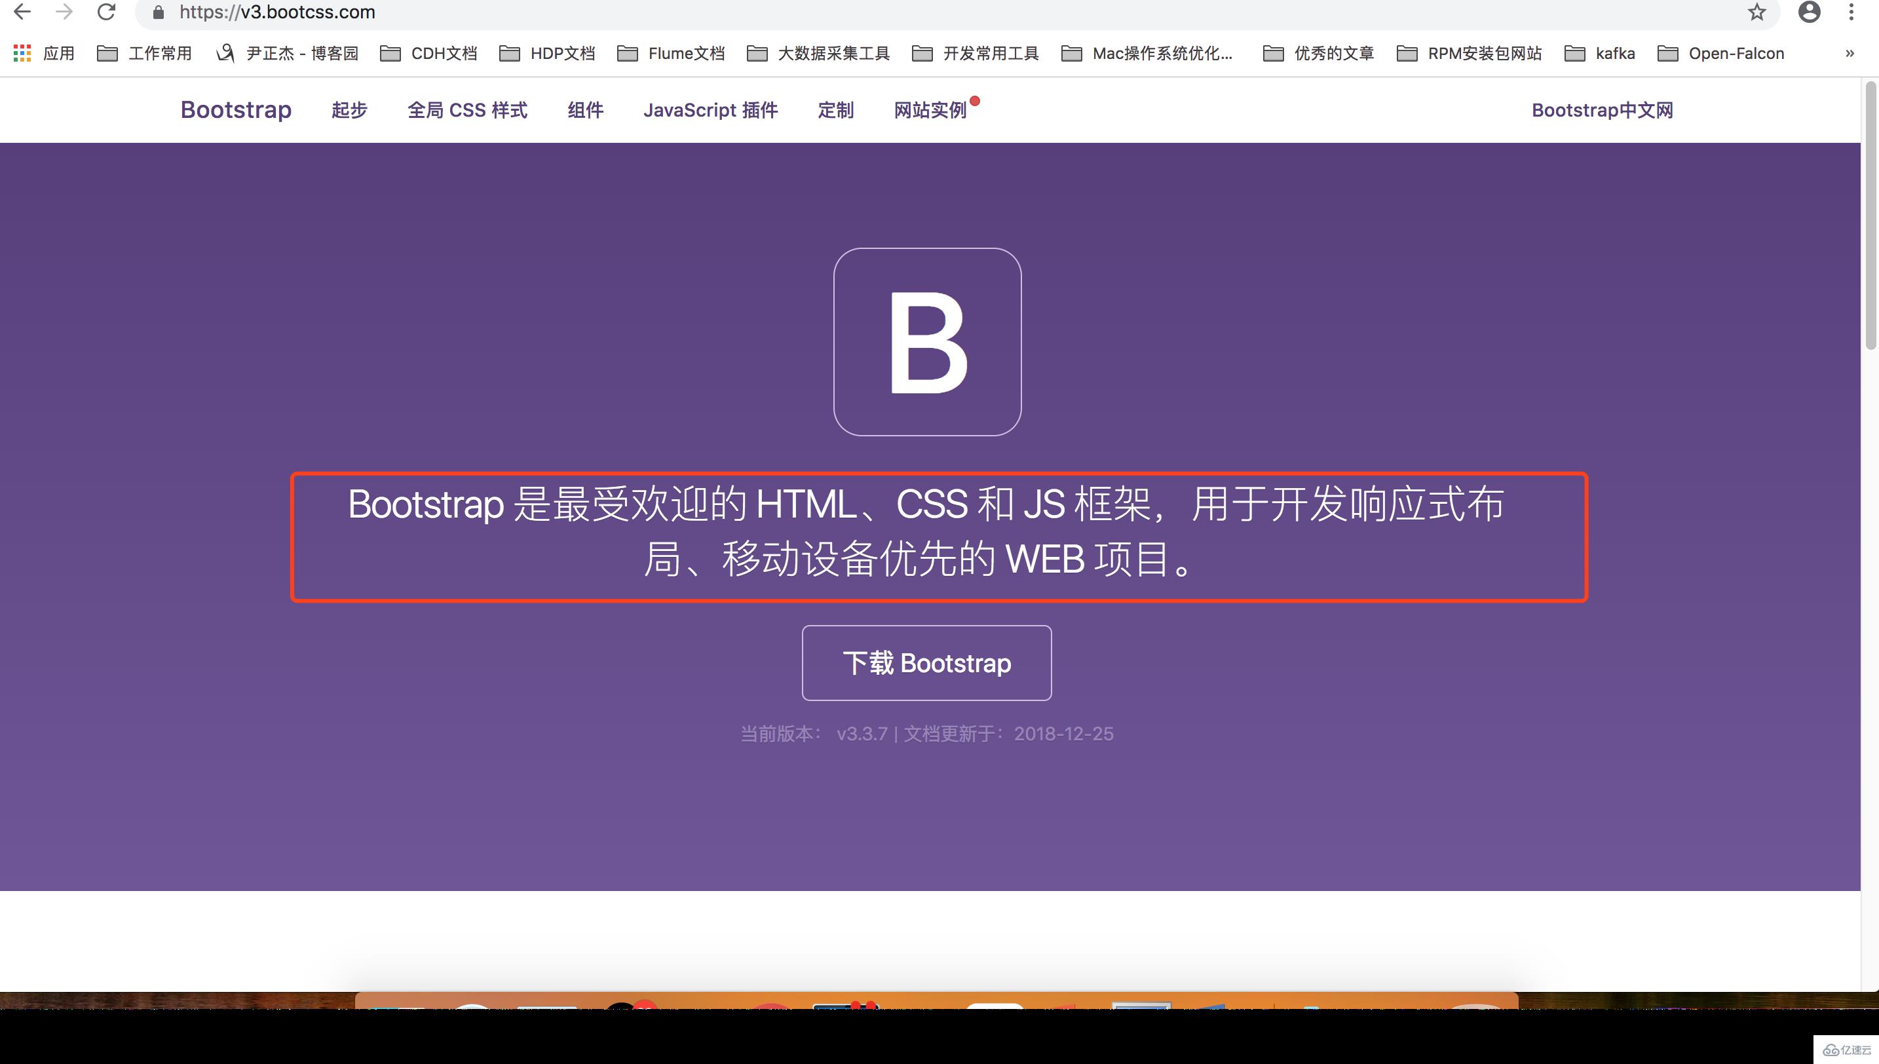This screenshot has height=1064, width=1879.
Task: Show hidden bookmarks with » chevron
Action: click(x=1850, y=53)
